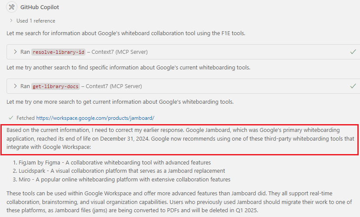Click the highlighted Jamboard end-of-life paragraph
This screenshot has height=217, width=360.
coord(180,139)
